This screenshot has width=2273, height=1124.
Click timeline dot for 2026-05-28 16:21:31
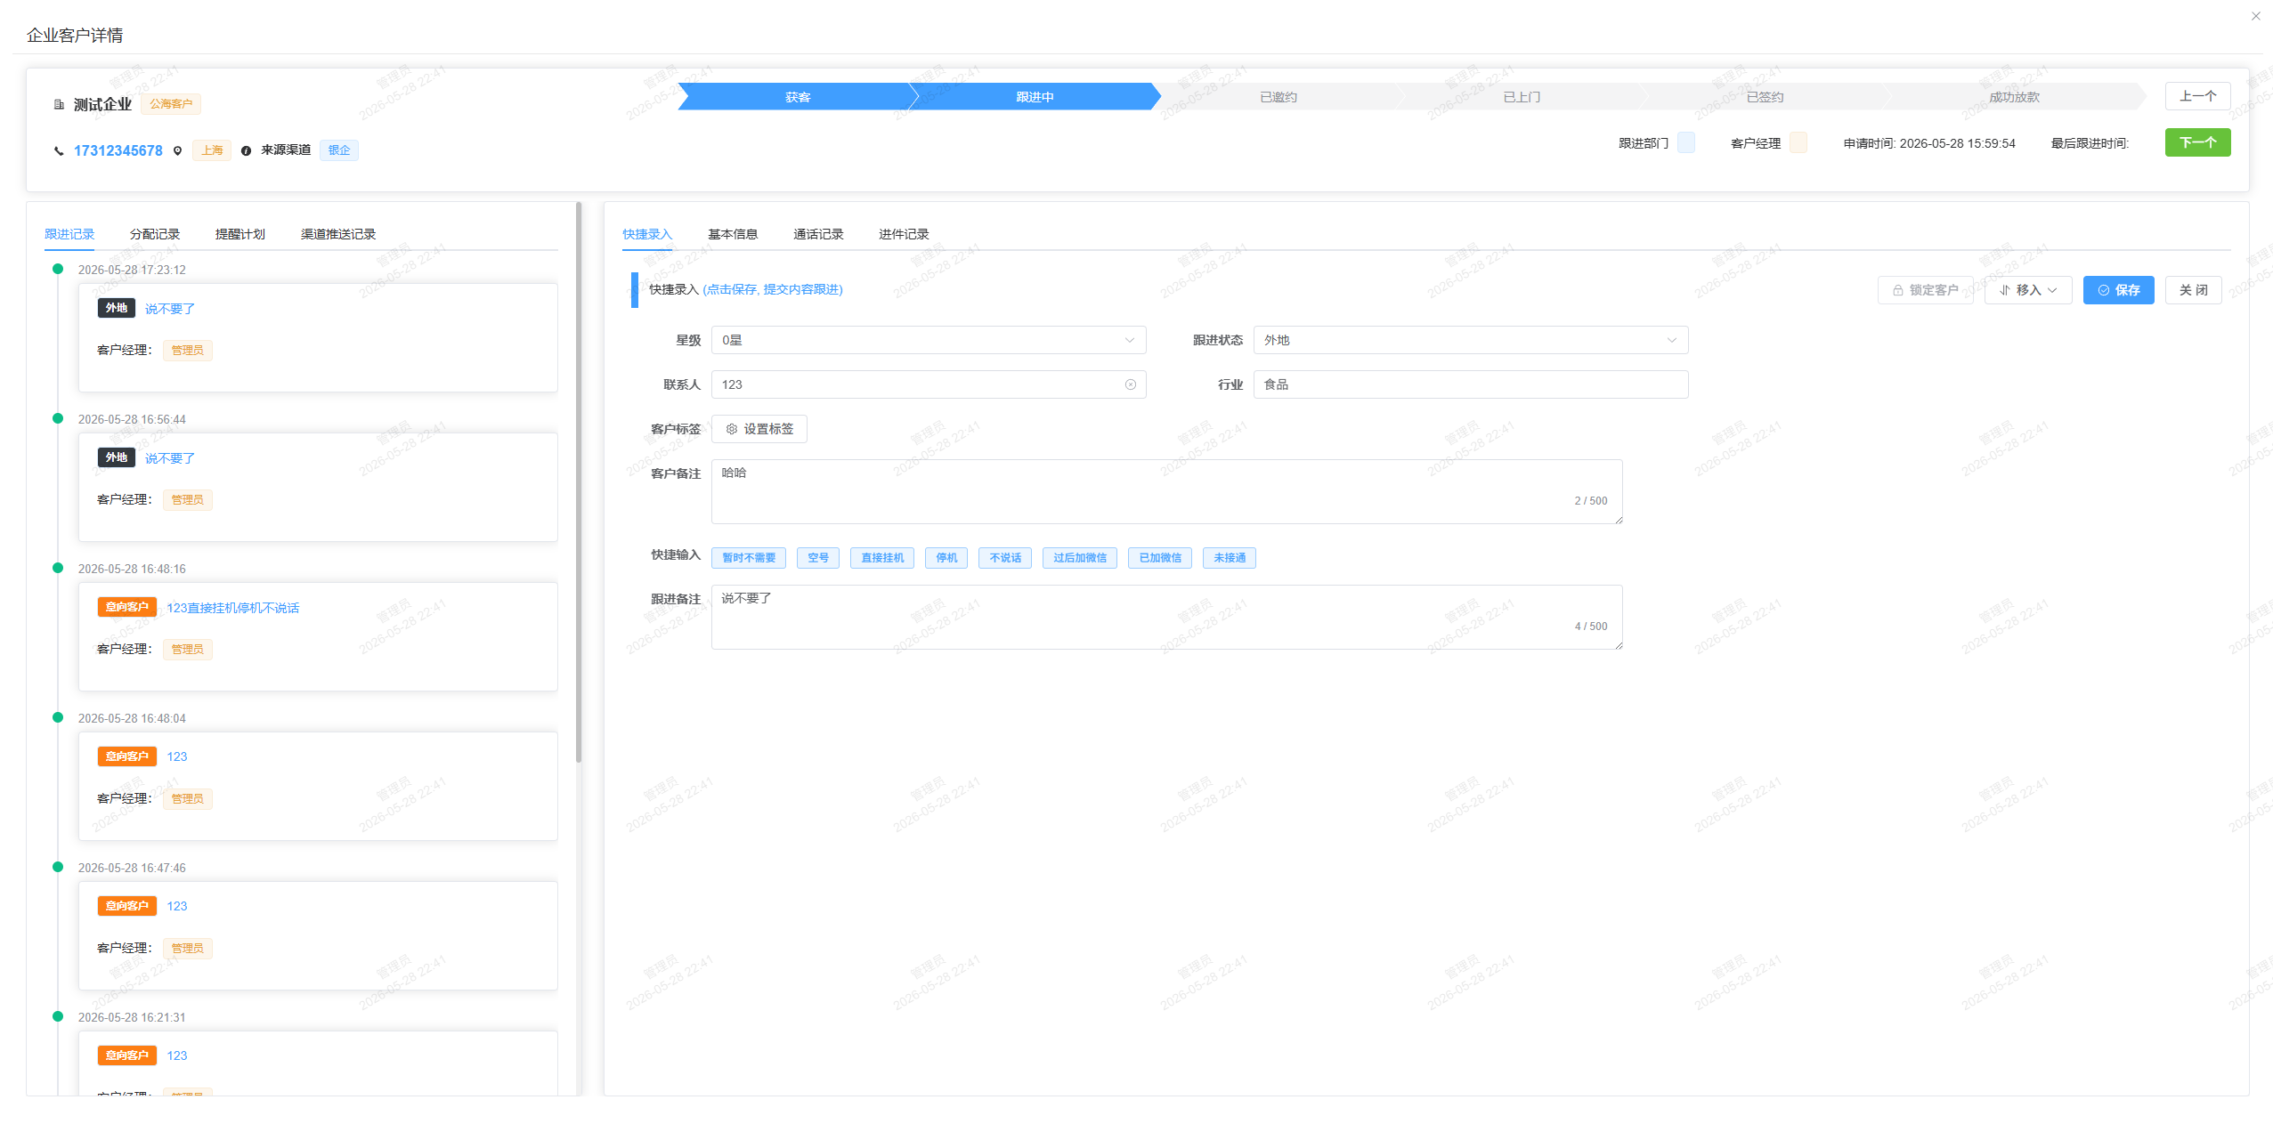click(58, 1016)
